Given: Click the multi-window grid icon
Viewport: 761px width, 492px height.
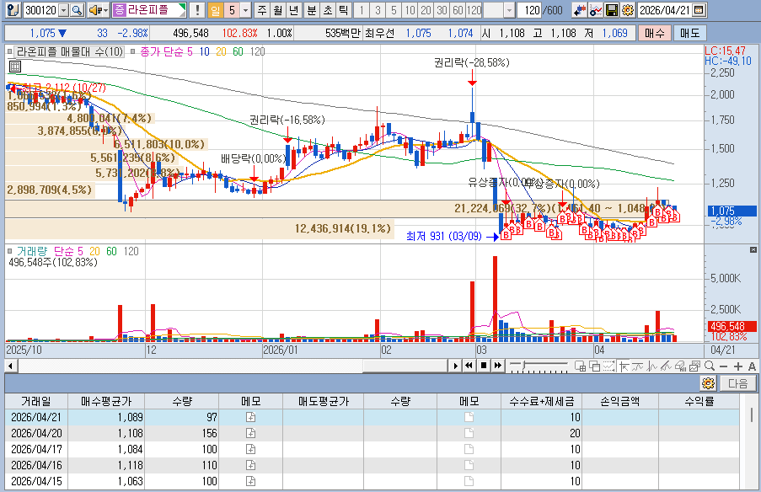Looking at the screenshot, I should click(580, 366).
